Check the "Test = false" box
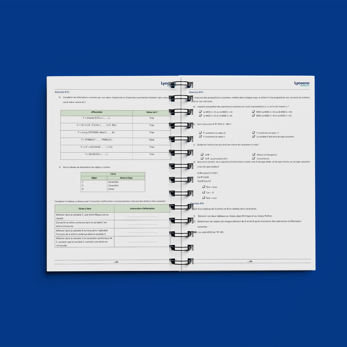 coord(204,187)
